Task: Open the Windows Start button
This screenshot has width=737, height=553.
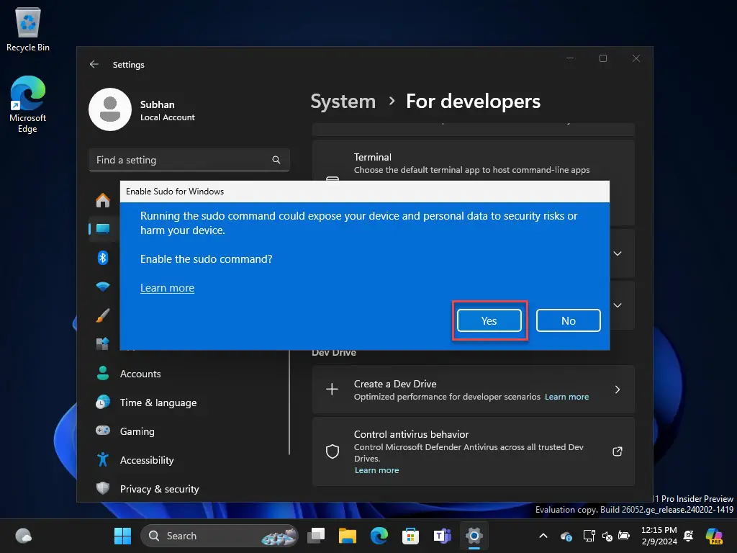Action: point(122,536)
